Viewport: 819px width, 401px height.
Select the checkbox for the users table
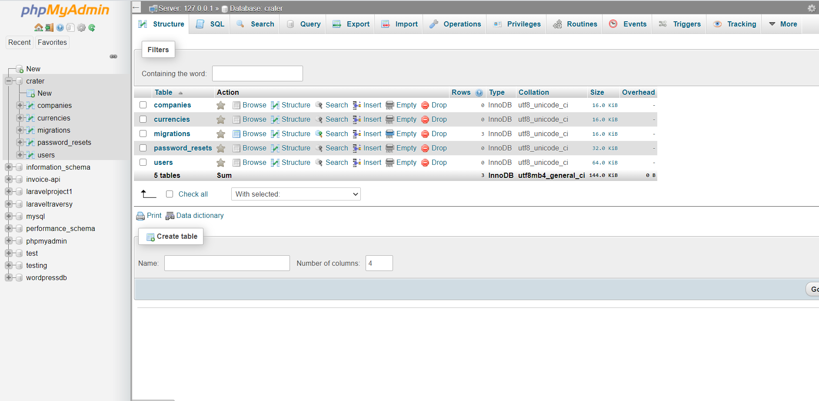pyautogui.click(x=143, y=162)
